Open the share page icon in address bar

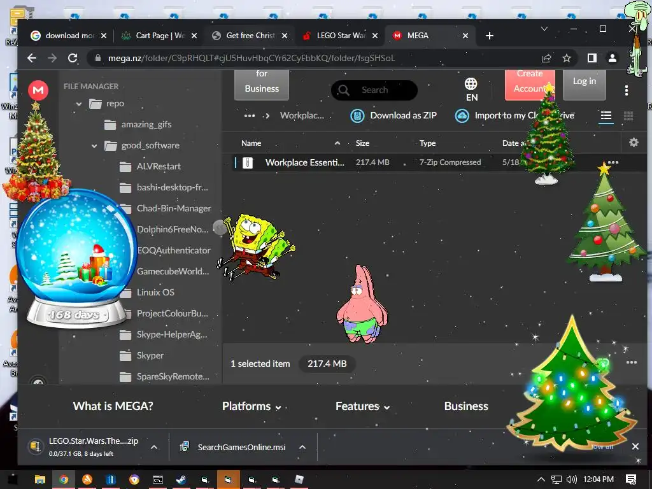point(546,58)
